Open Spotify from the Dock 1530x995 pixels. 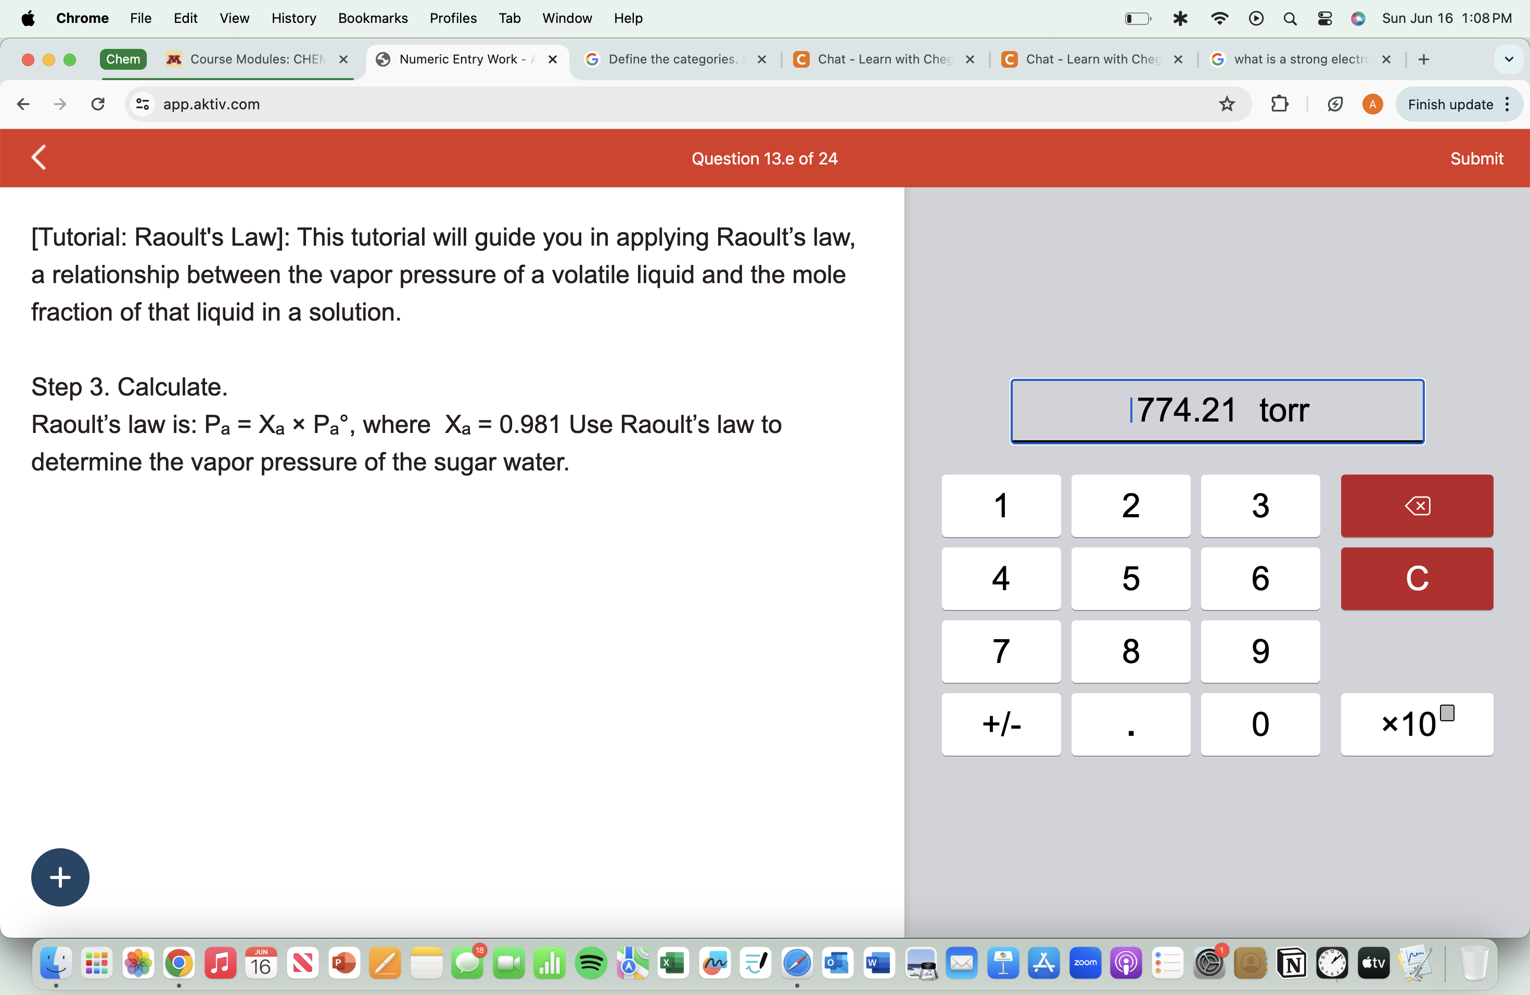coord(591,963)
